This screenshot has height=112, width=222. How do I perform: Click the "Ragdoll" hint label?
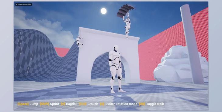click(72, 104)
